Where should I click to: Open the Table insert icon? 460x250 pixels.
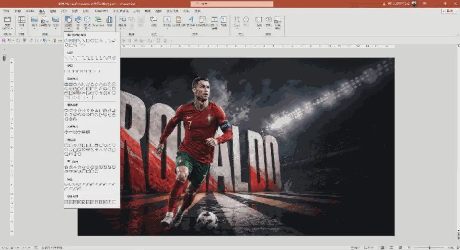[22, 20]
